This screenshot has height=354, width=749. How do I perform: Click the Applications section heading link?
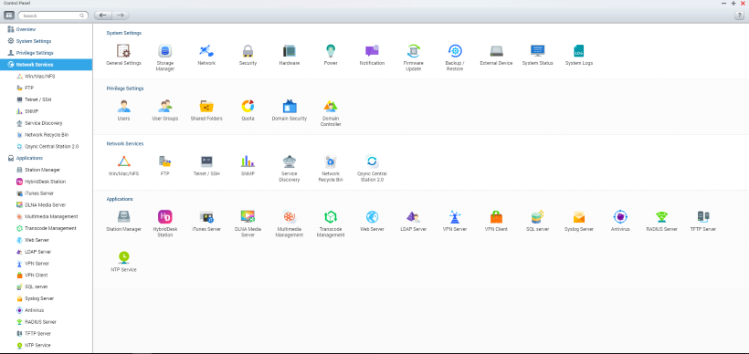[x=120, y=199]
